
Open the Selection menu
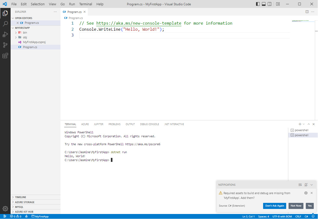click(x=38, y=4)
